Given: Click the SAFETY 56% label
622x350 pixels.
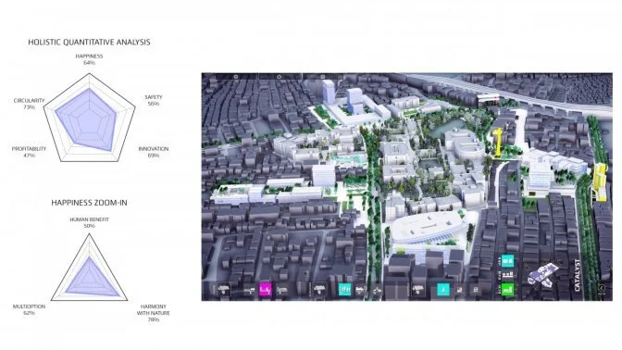Looking at the screenshot, I should pos(153,100).
